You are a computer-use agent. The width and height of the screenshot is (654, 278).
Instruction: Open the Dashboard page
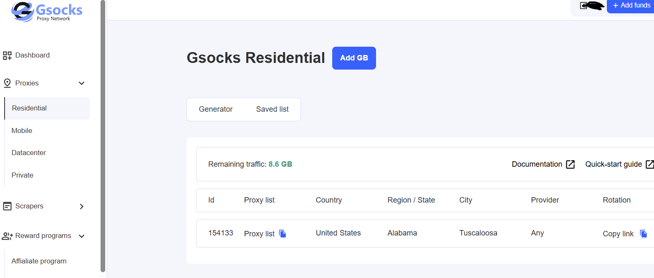33,55
